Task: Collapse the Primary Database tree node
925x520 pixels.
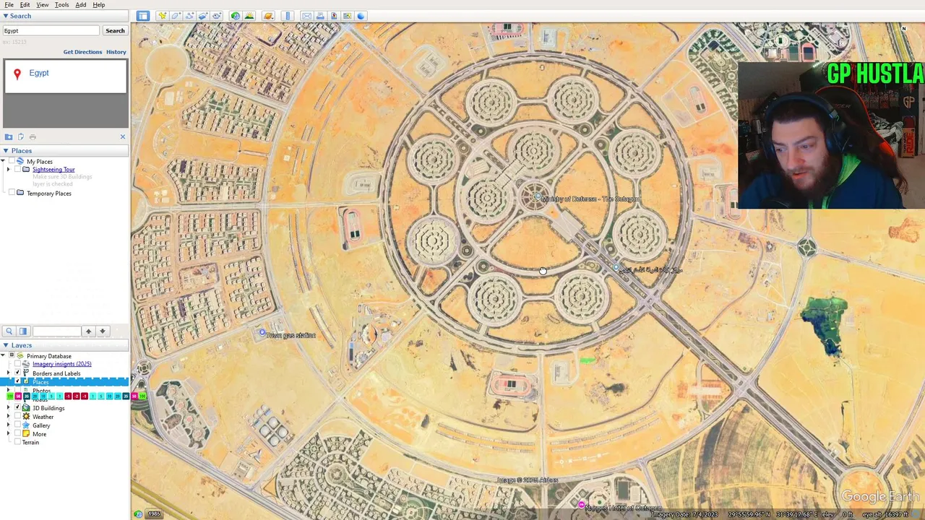Action: pyautogui.click(x=4, y=356)
